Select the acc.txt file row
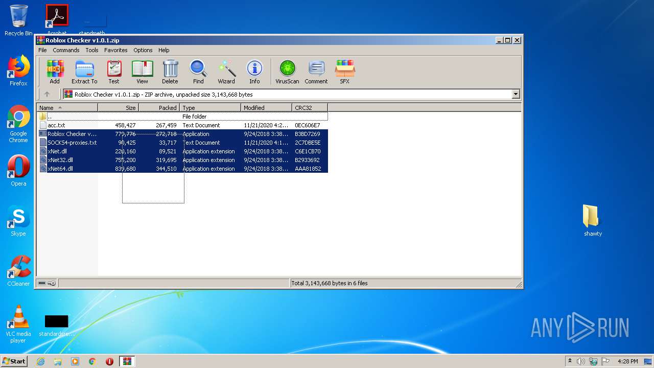 [182, 125]
